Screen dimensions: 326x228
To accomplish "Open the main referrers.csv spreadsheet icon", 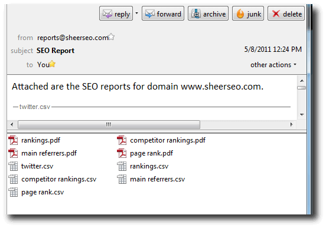I will (122, 179).
